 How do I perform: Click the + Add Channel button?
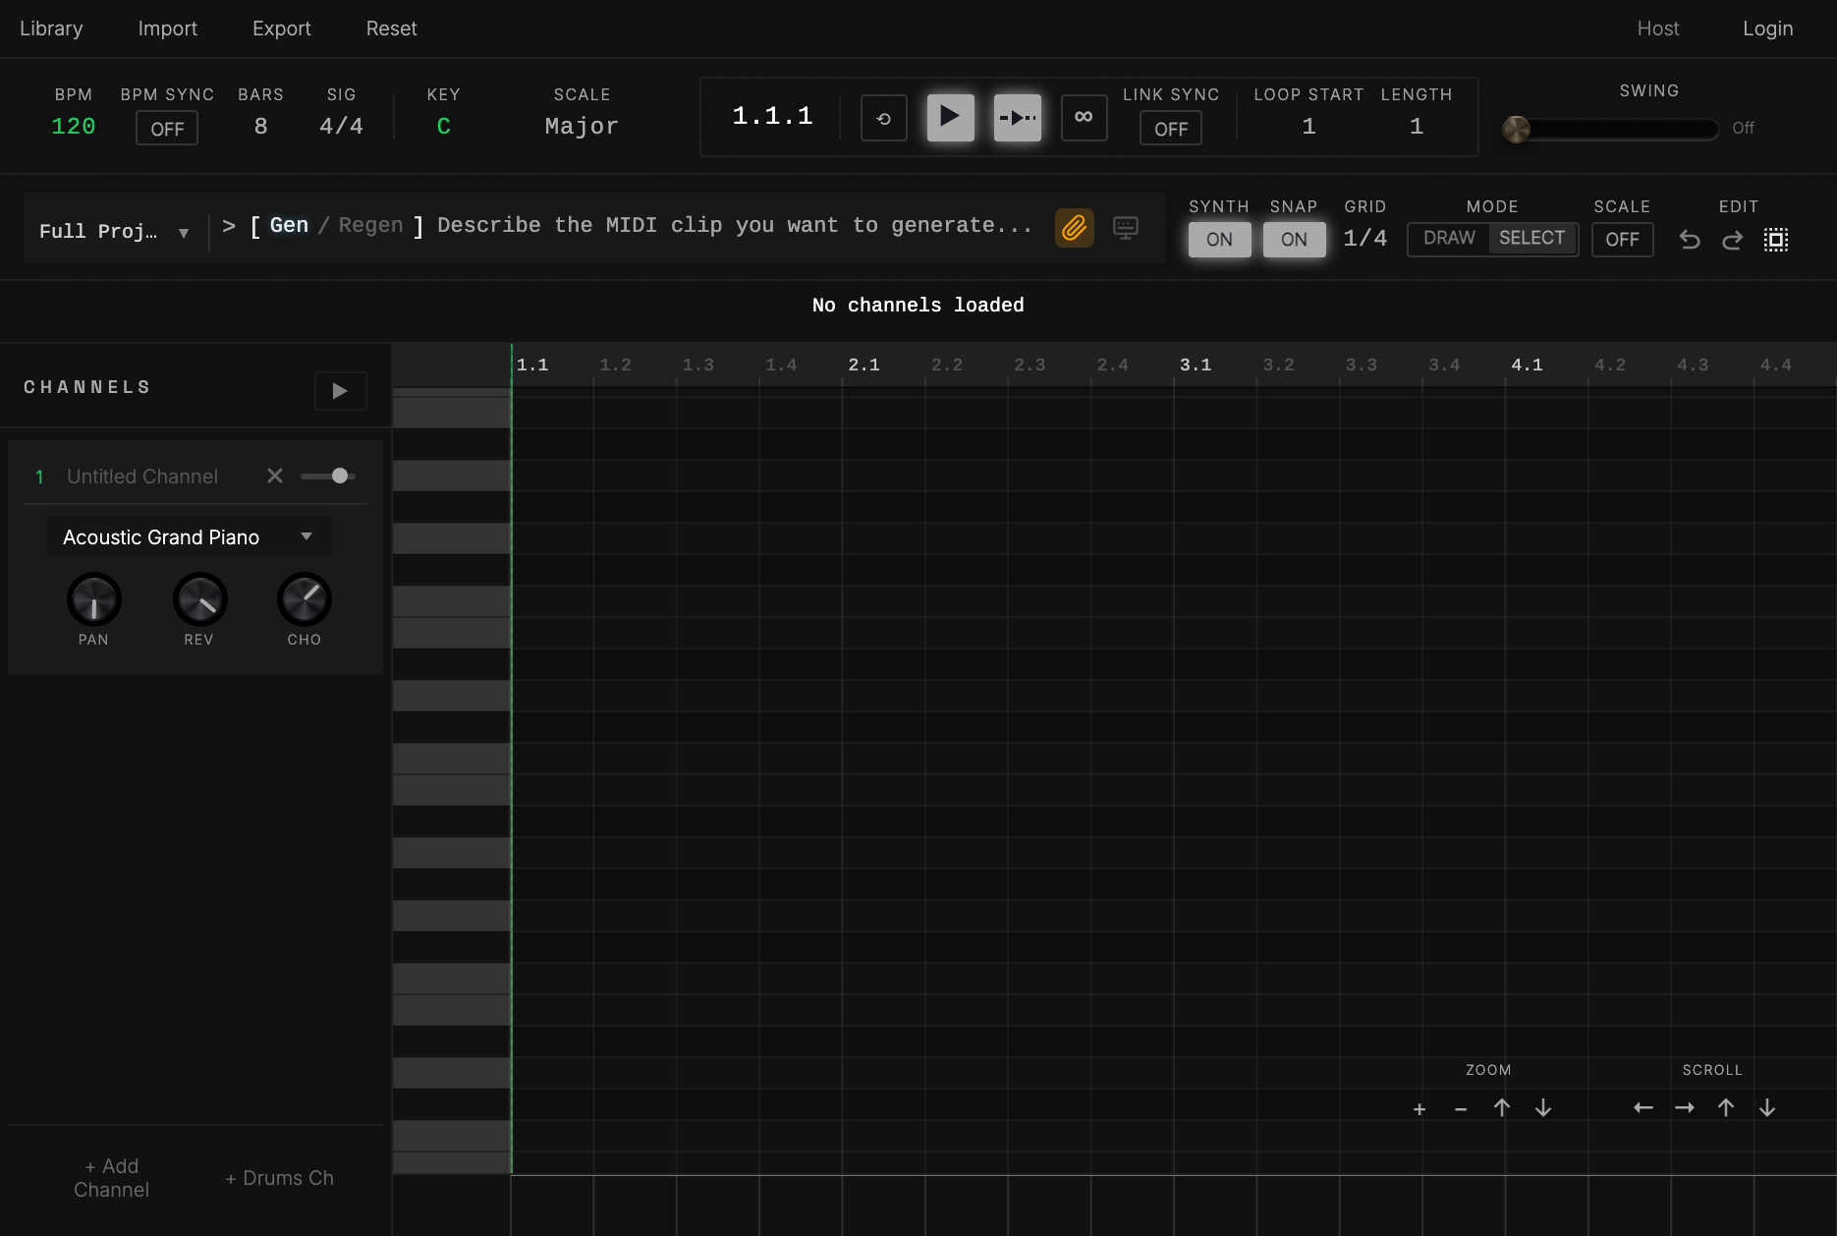click(x=112, y=1178)
